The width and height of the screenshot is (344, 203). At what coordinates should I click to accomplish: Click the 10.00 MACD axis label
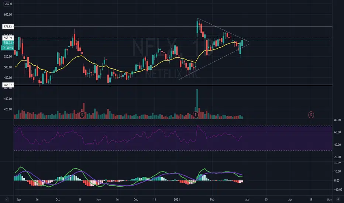click(x=337, y=171)
